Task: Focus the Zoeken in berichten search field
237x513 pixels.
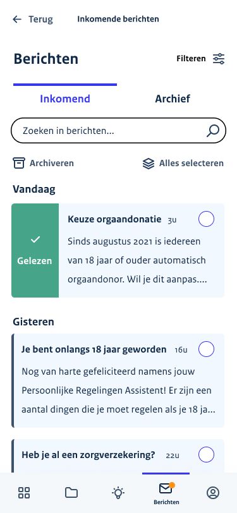Action: 119,131
